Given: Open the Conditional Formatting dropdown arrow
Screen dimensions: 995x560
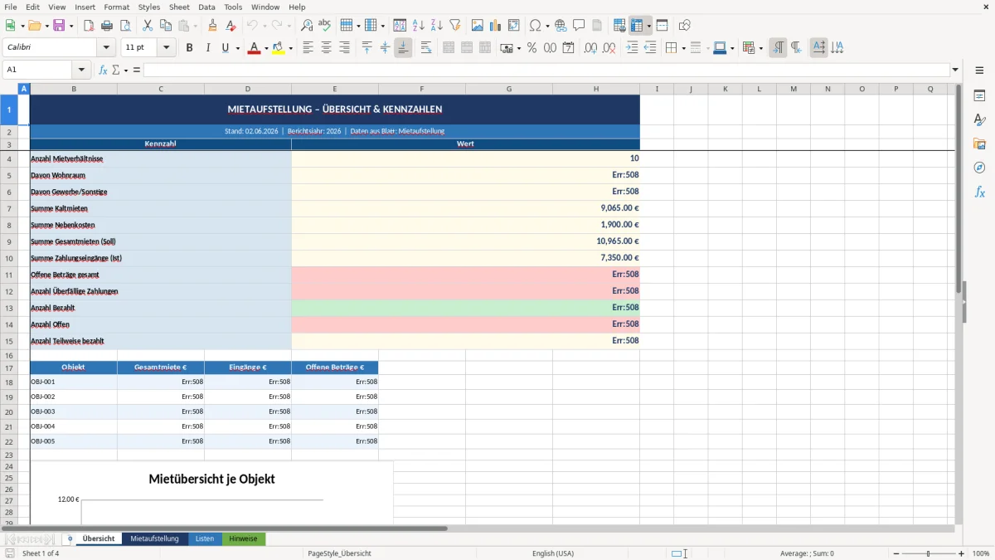Looking at the screenshot, I should (x=760, y=48).
